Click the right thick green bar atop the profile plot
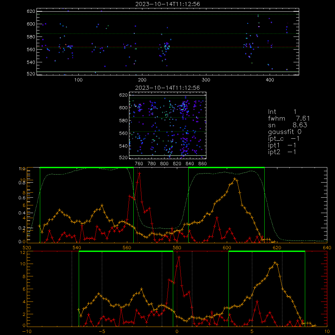Viewport: 335px width, 335px height. click(226, 168)
